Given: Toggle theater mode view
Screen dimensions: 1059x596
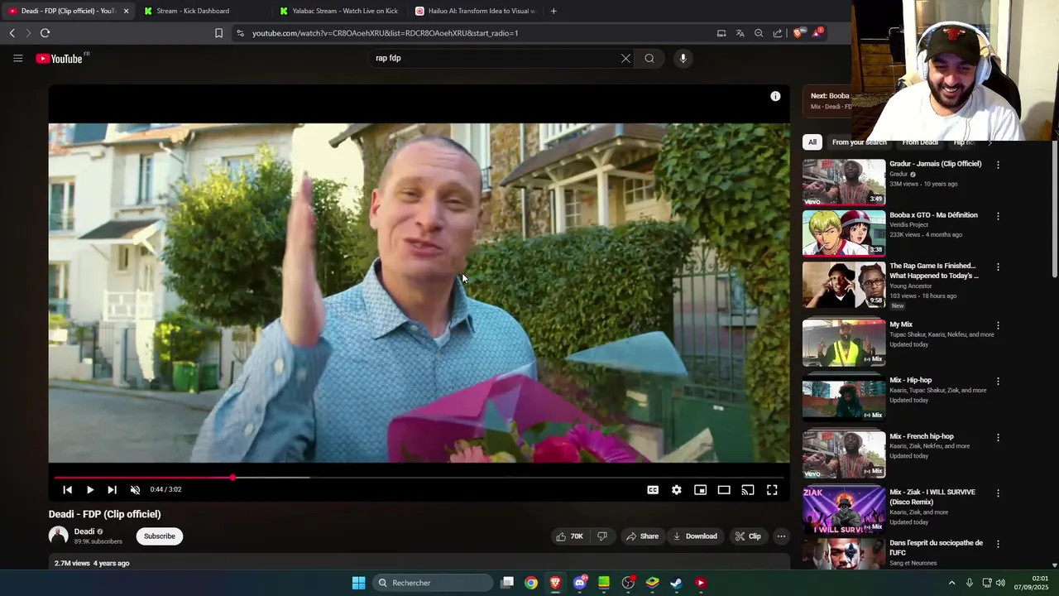Looking at the screenshot, I should (x=724, y=490).
